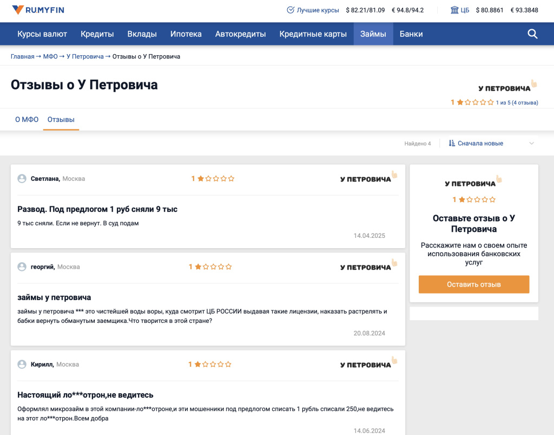Open the site search magnifier icon
The width and height of the screenshot is (554, 435).
coord(532,34)
